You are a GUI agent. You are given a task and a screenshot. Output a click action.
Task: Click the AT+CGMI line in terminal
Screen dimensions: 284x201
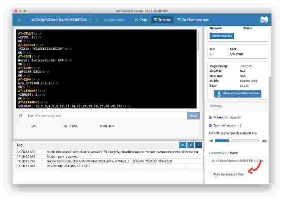tap(25, 56)
